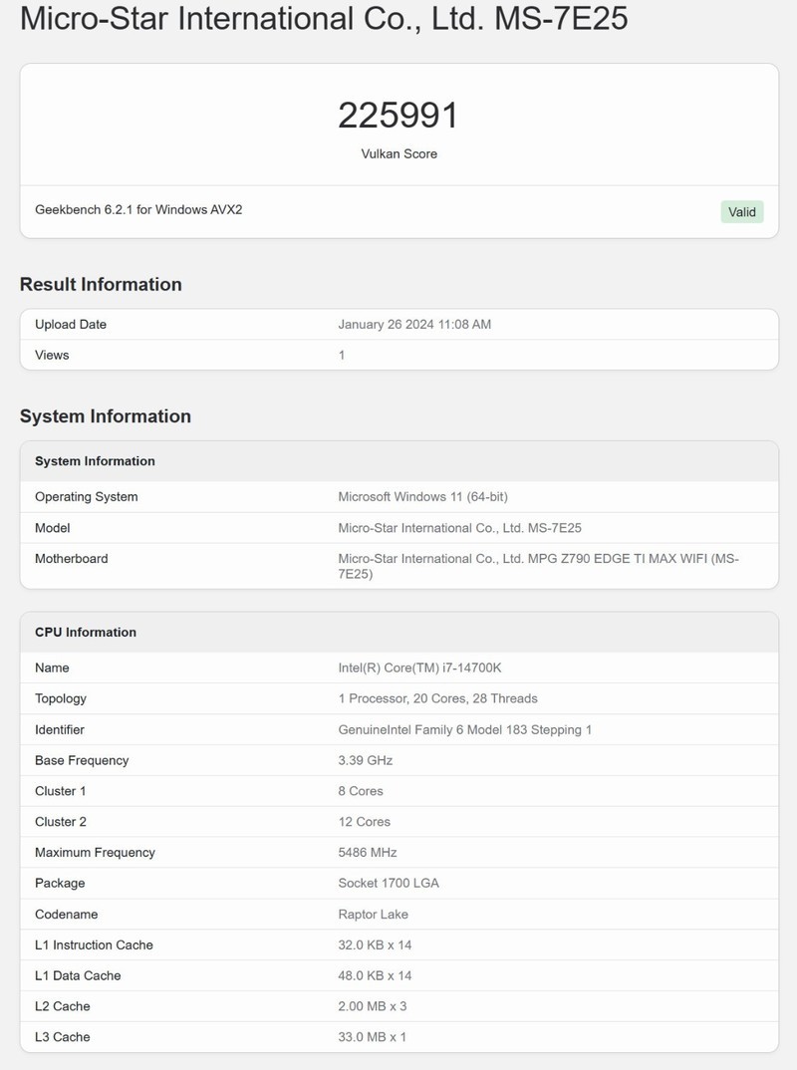The width and height of the screenshot is (797, 1070).
Task: Click the Result Information heading
Action: pos(101,284)
